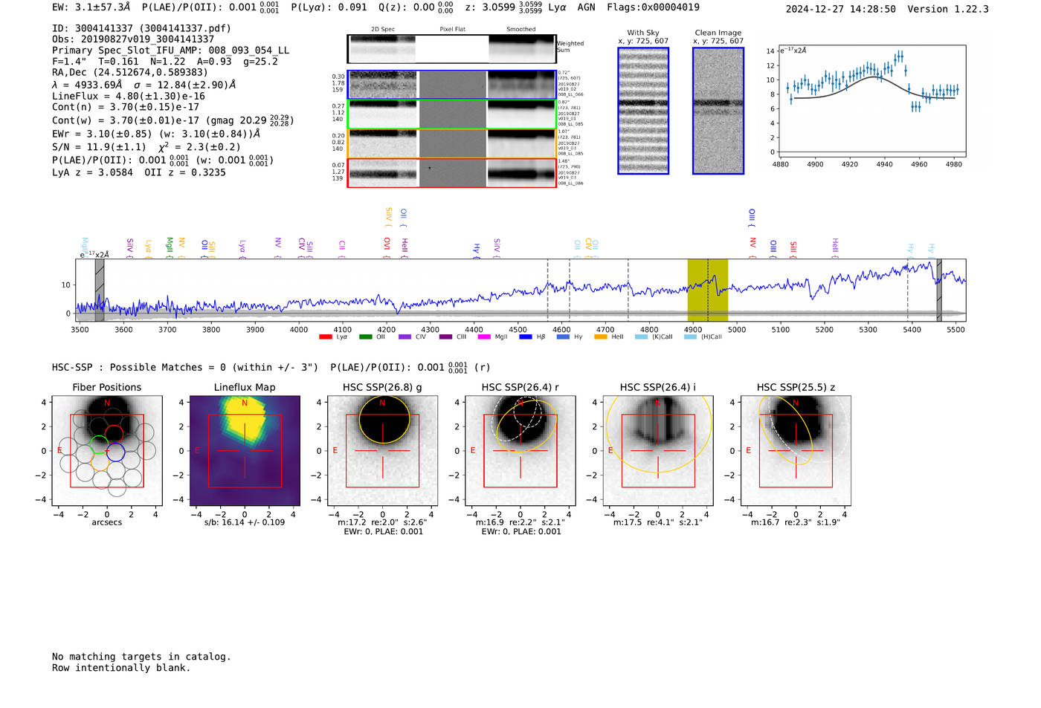Select the orange-bordered 2D spec row
Viewport: 1041px width, 708px height.
pos(452,143)
